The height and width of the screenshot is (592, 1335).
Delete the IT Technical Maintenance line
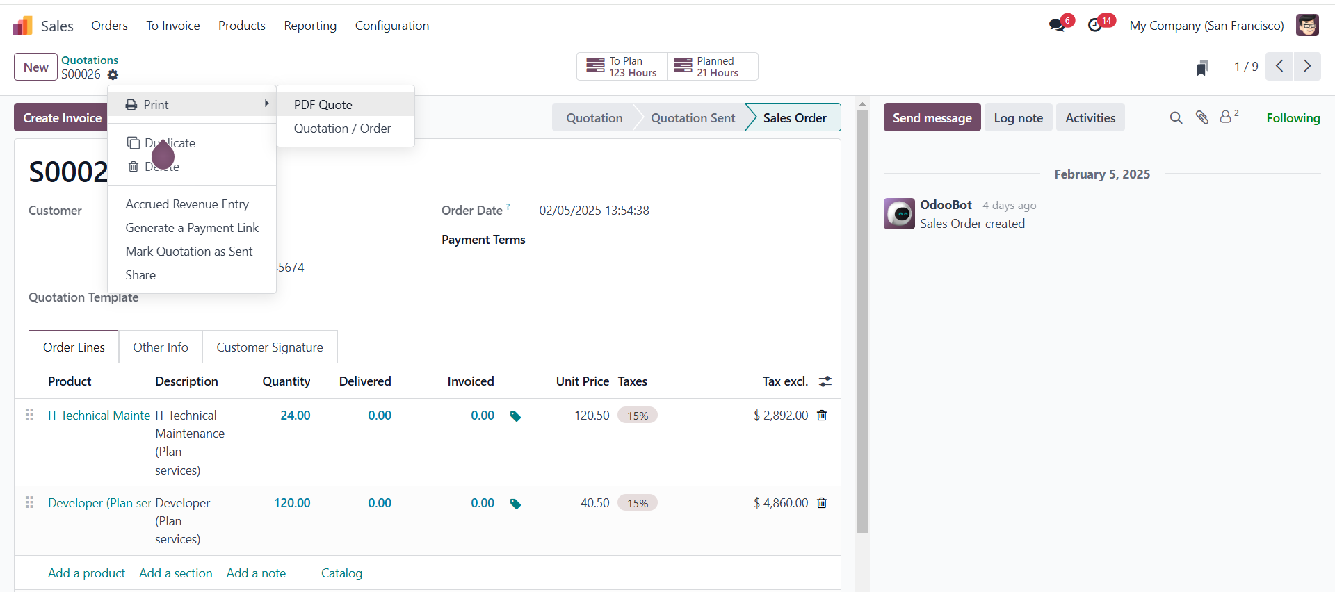[x=822, y=416]
